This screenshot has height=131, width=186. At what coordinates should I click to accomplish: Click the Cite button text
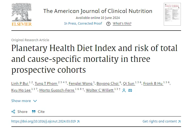pos(41,112)
